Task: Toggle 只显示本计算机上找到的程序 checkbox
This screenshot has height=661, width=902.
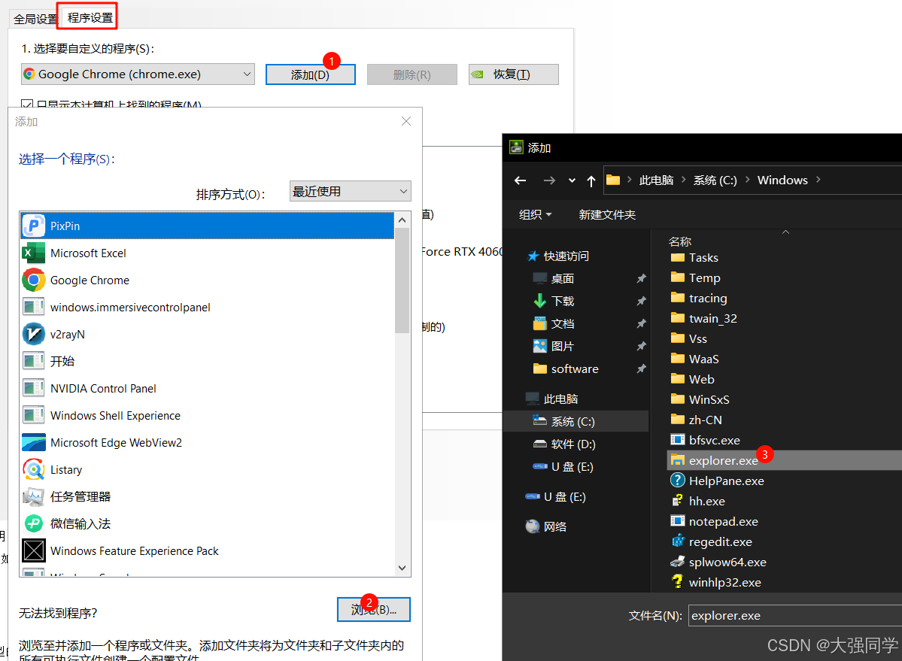Action: (26, 105)
